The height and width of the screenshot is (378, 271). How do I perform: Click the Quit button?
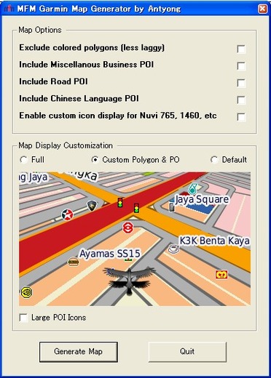click(187, 352)
